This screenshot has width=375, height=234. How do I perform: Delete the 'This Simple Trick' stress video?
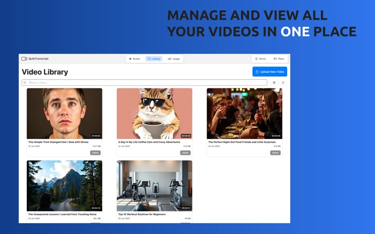coord(95,153)
